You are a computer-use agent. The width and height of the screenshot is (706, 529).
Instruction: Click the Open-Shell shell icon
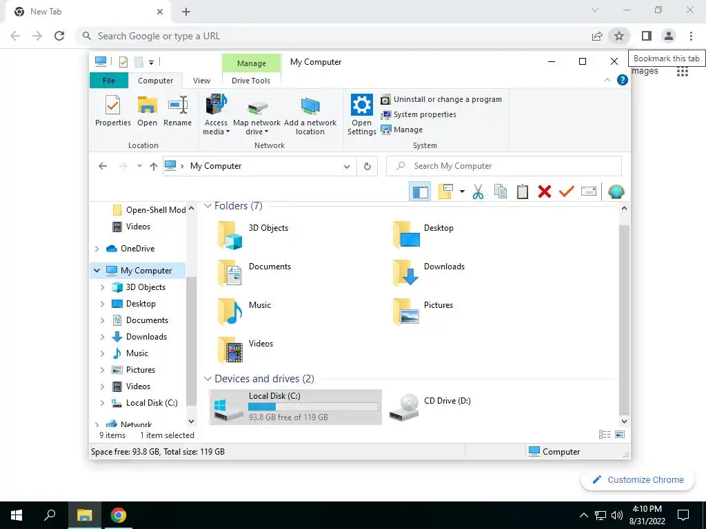tap(616, 192)
